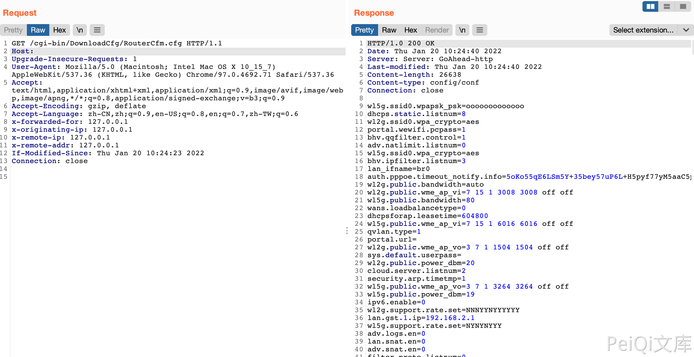Select Request Raw tab
This screenshot has width=694, height=357.
pos(38,30)
